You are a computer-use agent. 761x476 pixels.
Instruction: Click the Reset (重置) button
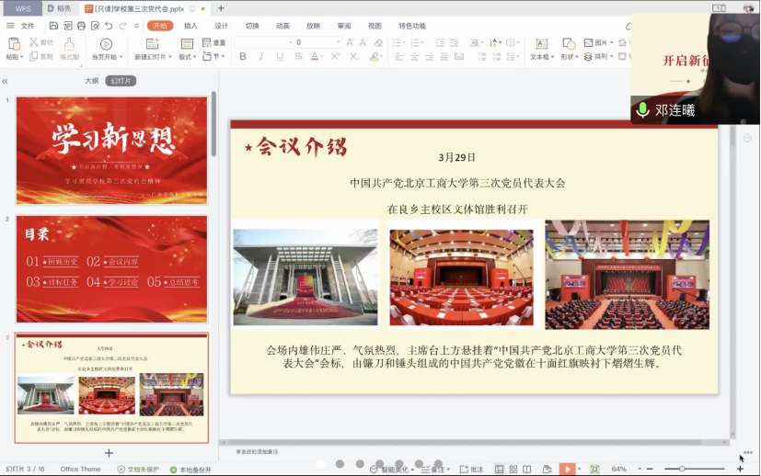(214, 42)
